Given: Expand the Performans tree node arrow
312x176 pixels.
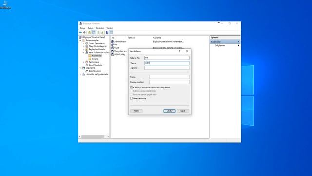Looking at the screenshot, I should (84, 62).
